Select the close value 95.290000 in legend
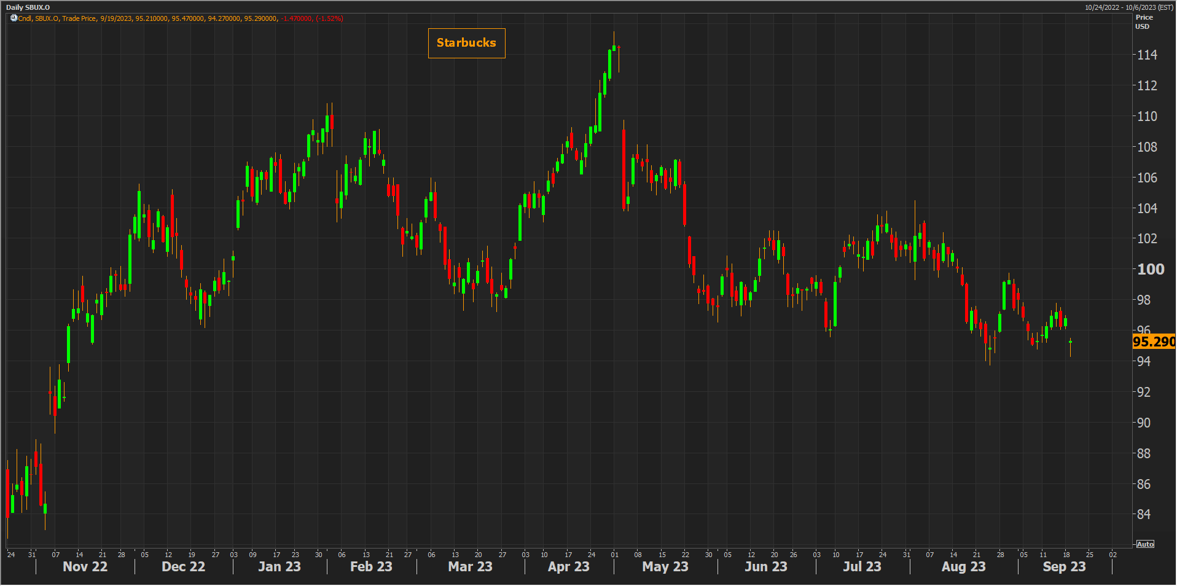The width and height of the screenshot is (1177, 586). coord(260,18)
